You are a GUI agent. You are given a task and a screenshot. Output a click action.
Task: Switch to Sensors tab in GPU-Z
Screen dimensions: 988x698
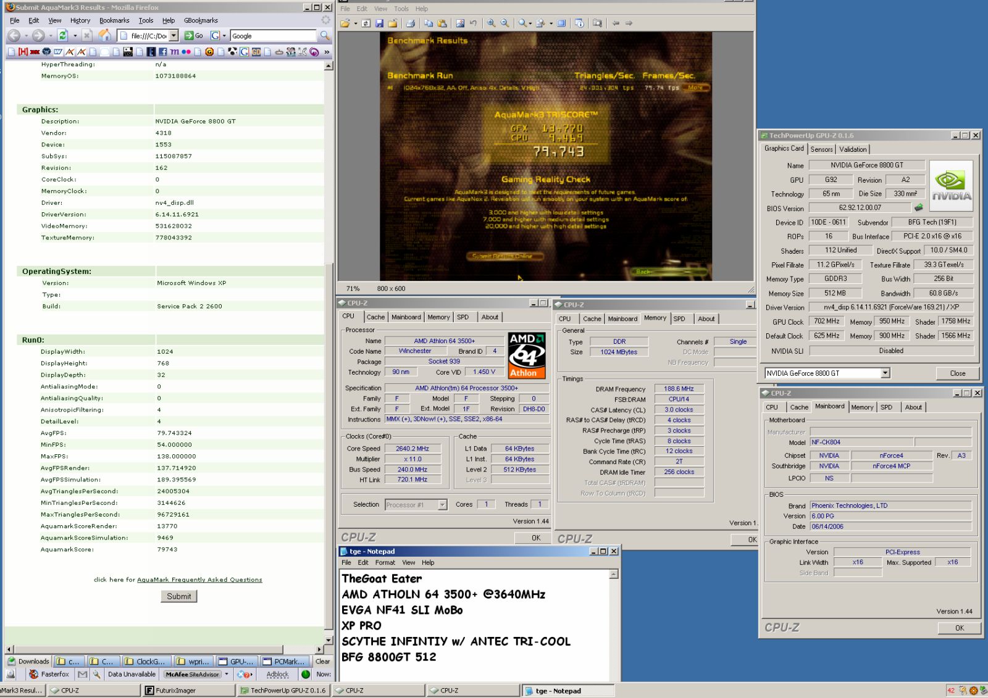point(821,149)
